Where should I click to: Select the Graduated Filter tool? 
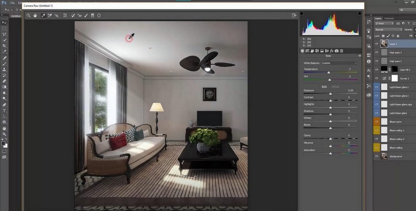point(92,15)
